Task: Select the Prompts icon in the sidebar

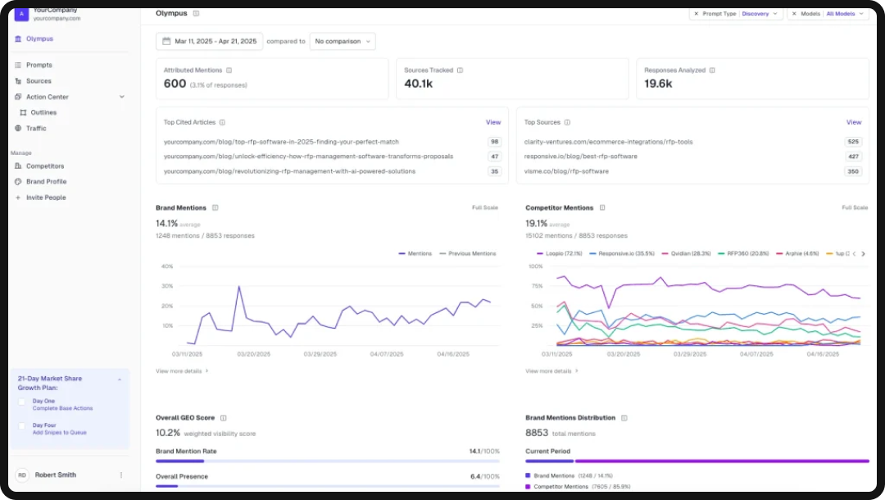Action: pos(16,65)
